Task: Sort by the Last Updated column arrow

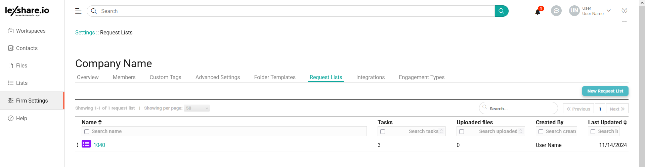Action: (625, 123)
